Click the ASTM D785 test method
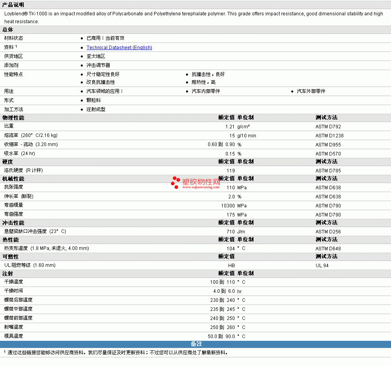 pos(328,171)
